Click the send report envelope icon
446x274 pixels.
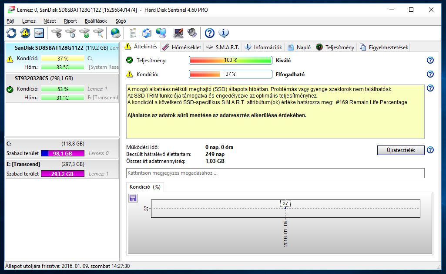coord(147,33)
